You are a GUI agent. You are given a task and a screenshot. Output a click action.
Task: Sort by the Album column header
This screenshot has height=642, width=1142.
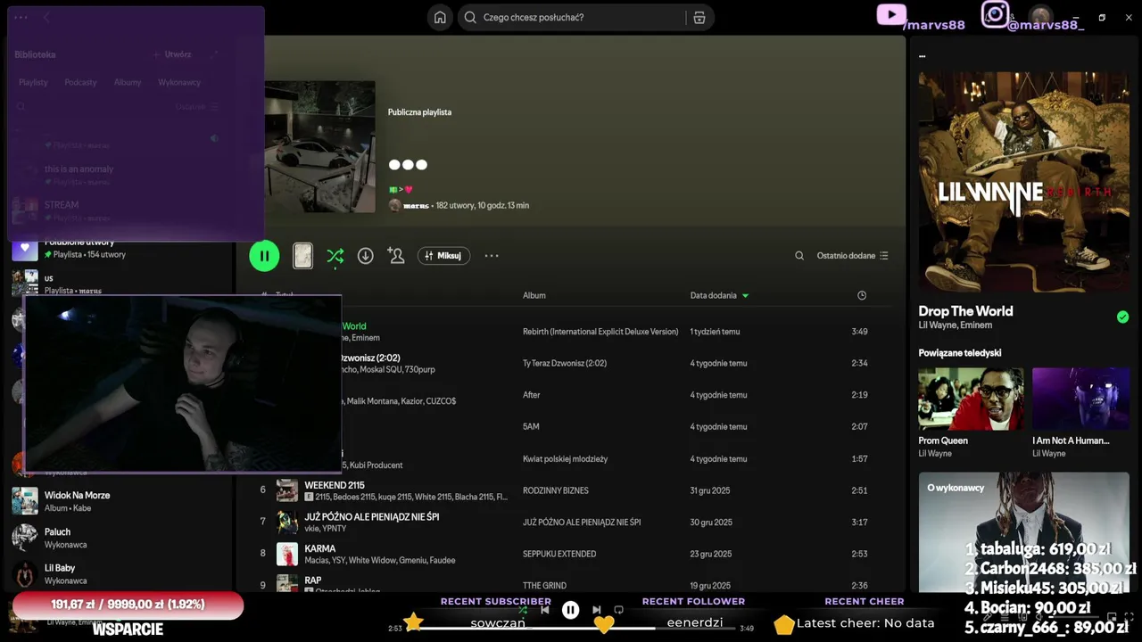[x=534, y=295]
